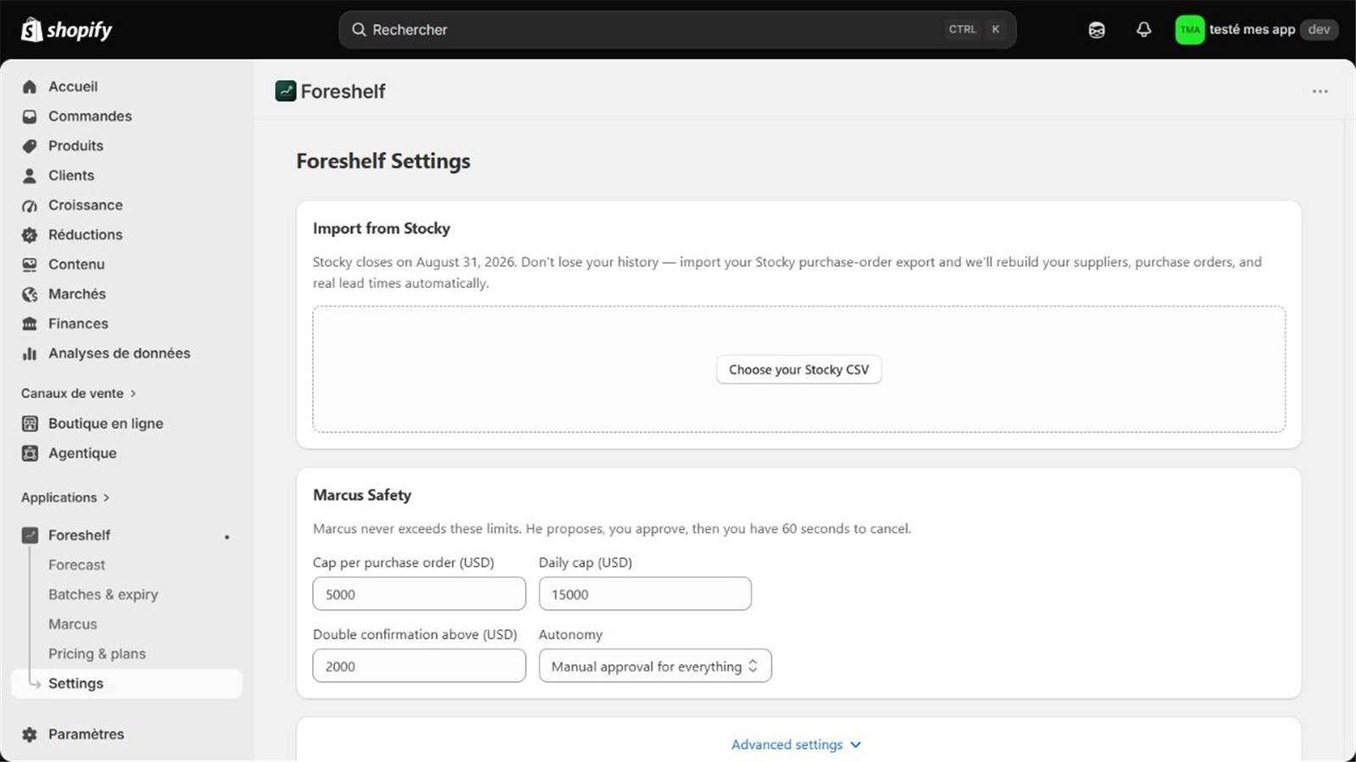The image size is (1356, 762).
Task: Click the Croissance gauge icon
Action: 30,205
